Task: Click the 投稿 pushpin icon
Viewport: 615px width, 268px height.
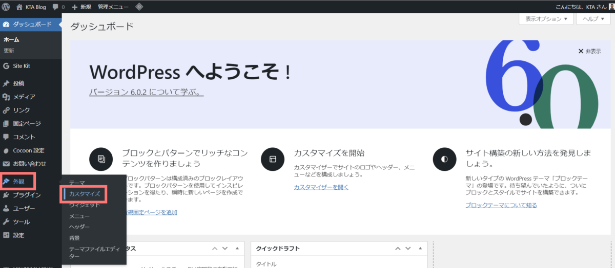Action: pyautogui.click(x=6, y=83)
